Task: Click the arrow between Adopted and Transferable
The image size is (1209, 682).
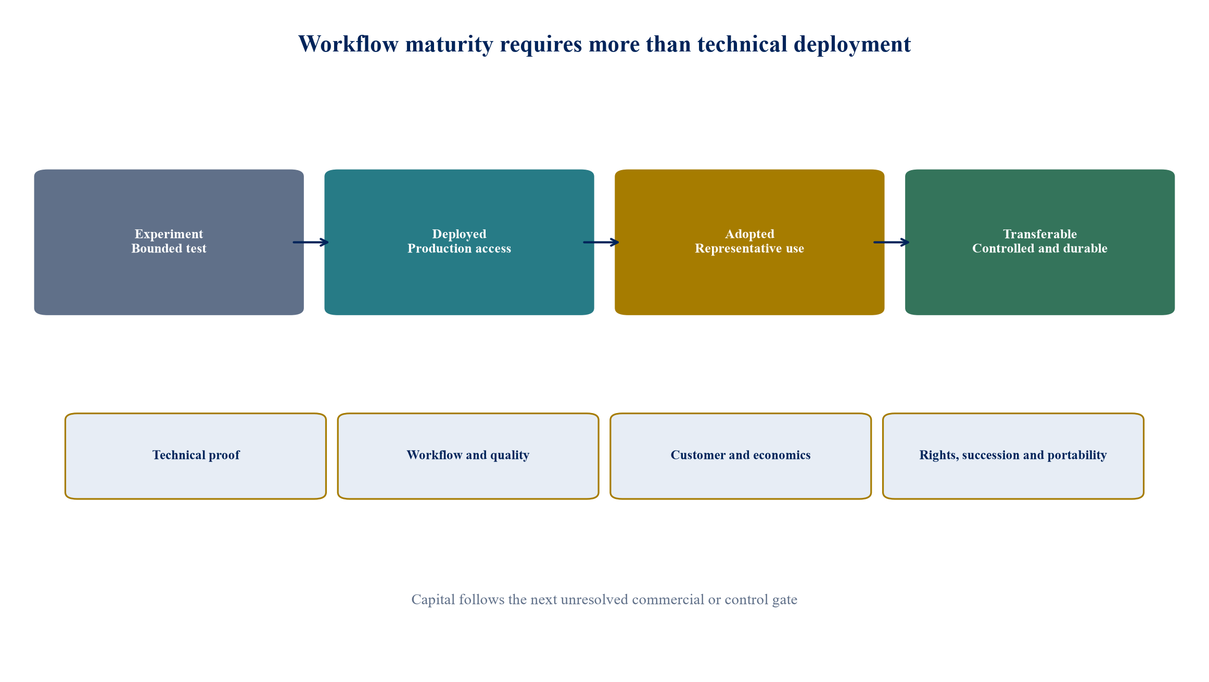Action: (892, 242)
